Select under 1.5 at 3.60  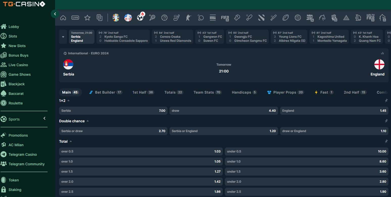click(307, 172)
